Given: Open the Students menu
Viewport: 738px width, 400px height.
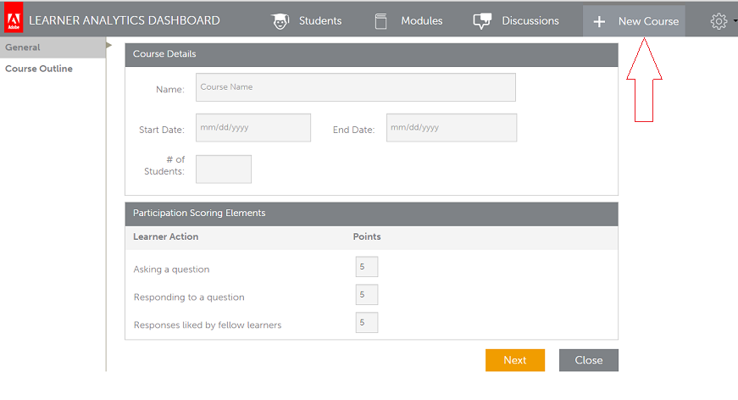Looking at the screenshot, I should 319,21.
